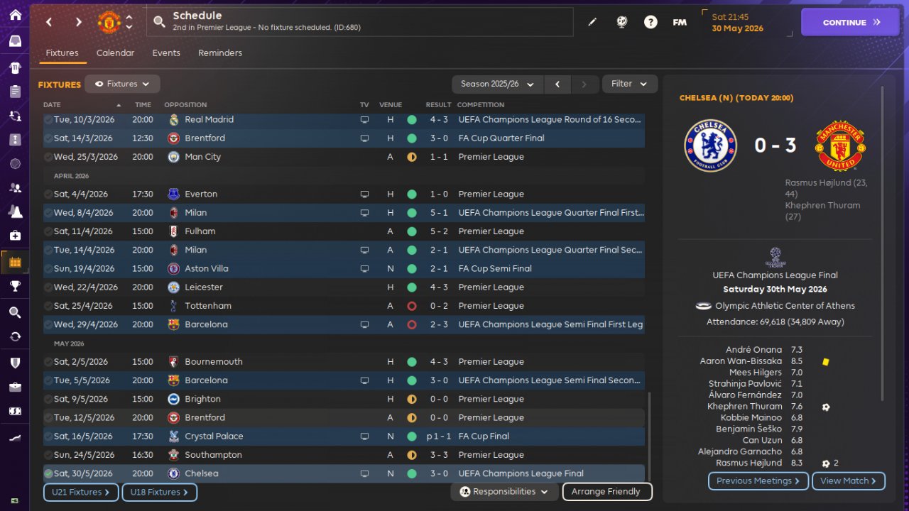This screenshot has height=511, width=909.
Task: Go back with the left arrow
Action: click(49, 22)
